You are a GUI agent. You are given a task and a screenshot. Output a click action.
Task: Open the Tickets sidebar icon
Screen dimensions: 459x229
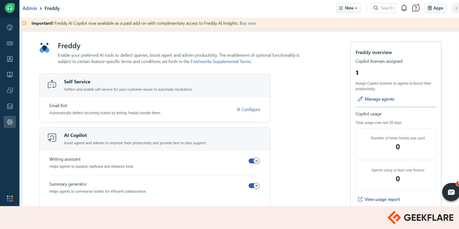pyautogui.click(x=10, y=43)
